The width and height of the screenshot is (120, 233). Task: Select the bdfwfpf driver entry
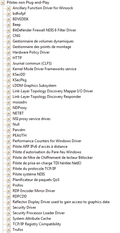19,14
